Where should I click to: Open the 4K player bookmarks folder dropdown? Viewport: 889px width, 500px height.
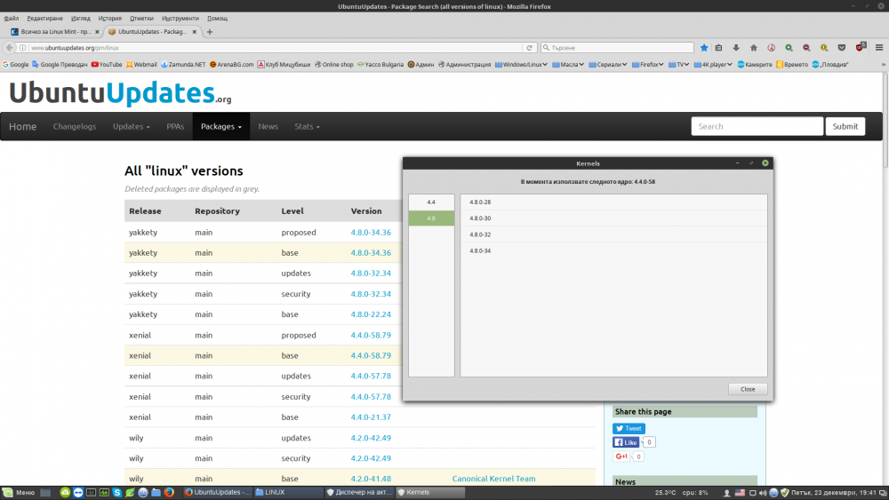point(713,65)
